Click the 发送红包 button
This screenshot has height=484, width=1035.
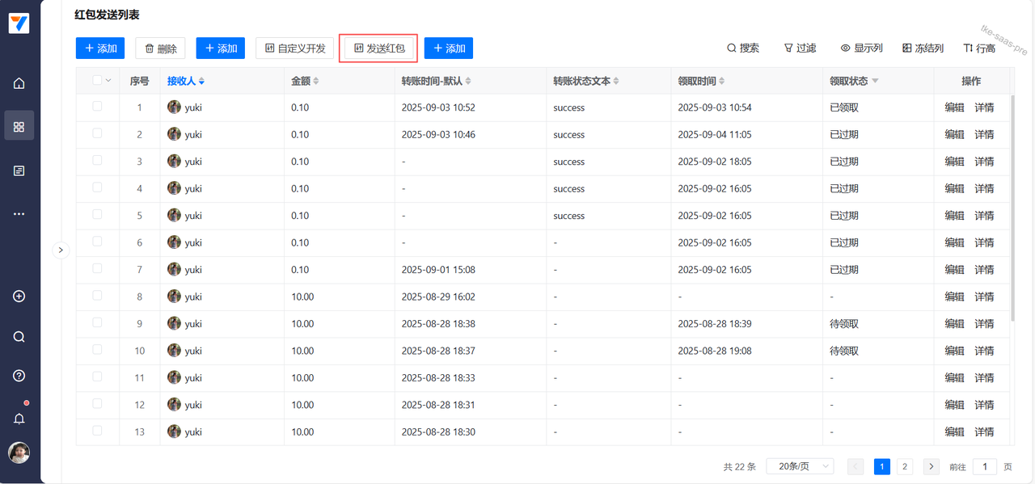coord(379,48)
